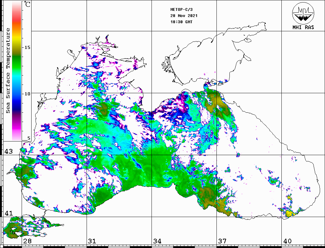
Task: Click the MHI RAS circular logo
Action: (x=303, y=13)
